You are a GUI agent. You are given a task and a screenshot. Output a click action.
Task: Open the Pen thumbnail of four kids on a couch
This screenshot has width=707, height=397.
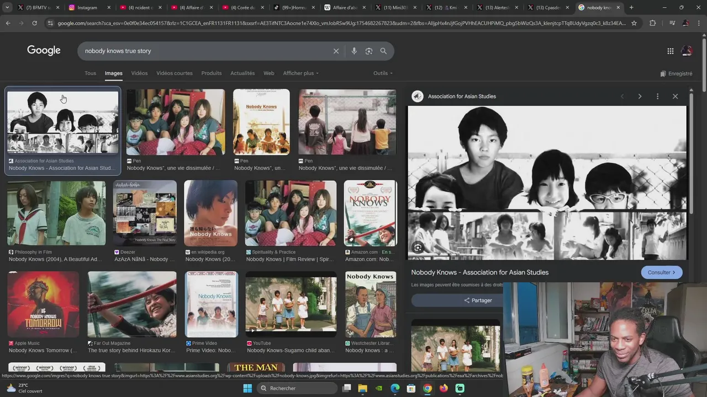point(176,122)
